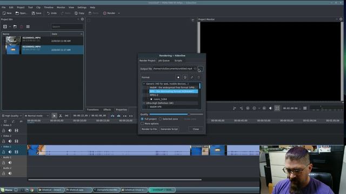Activate the selection arrow tool

pyautogui.click(x=54, y=116)
